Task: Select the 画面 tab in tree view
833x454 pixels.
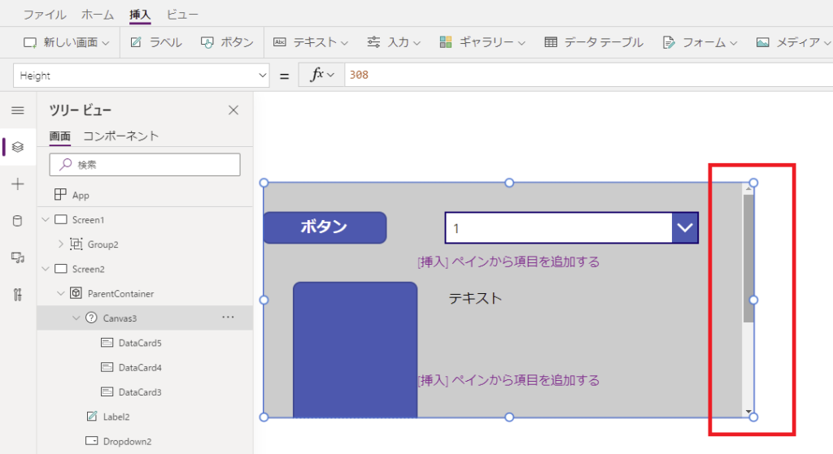Action: point(60,136)
